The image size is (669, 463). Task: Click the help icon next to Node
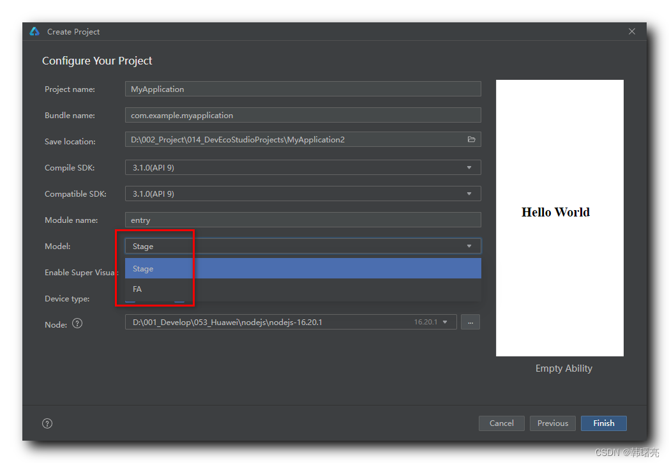77,324
